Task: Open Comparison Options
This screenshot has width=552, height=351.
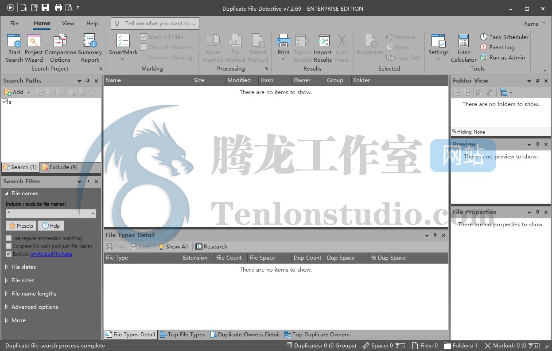Action: (60, 48)
